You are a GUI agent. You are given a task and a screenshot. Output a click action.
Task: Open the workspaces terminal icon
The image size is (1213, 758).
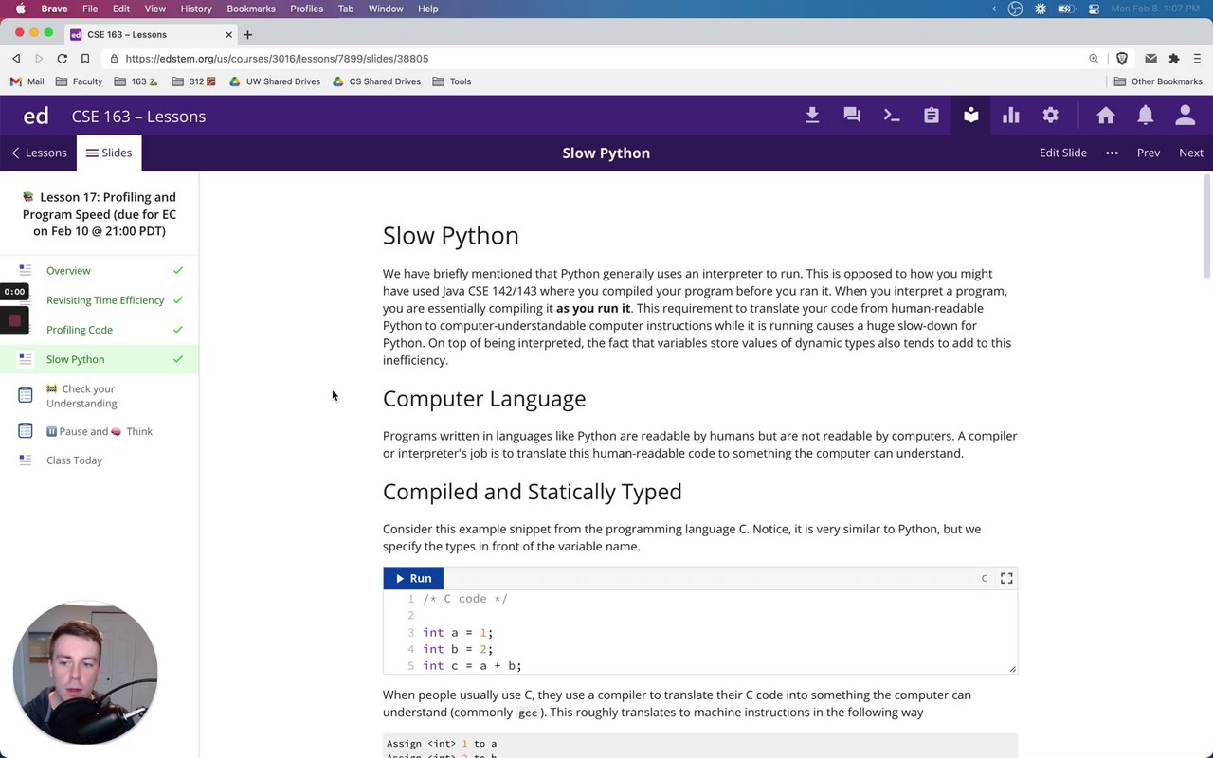[x=892, y=116]
